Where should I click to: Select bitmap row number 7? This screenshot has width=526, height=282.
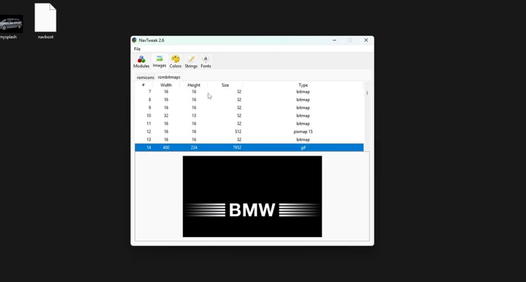pyautogui.click(x=249, y=92)
